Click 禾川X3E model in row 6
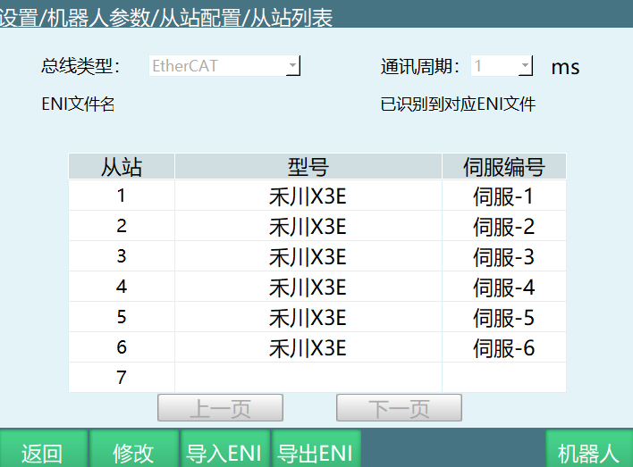The width and height of the screenshot is (633, 467). [308, 347]
